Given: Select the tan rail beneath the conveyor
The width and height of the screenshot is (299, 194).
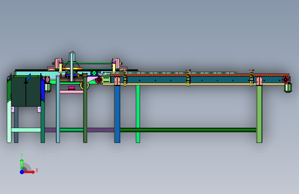Looking at the screenshot, I should (193, 84).
